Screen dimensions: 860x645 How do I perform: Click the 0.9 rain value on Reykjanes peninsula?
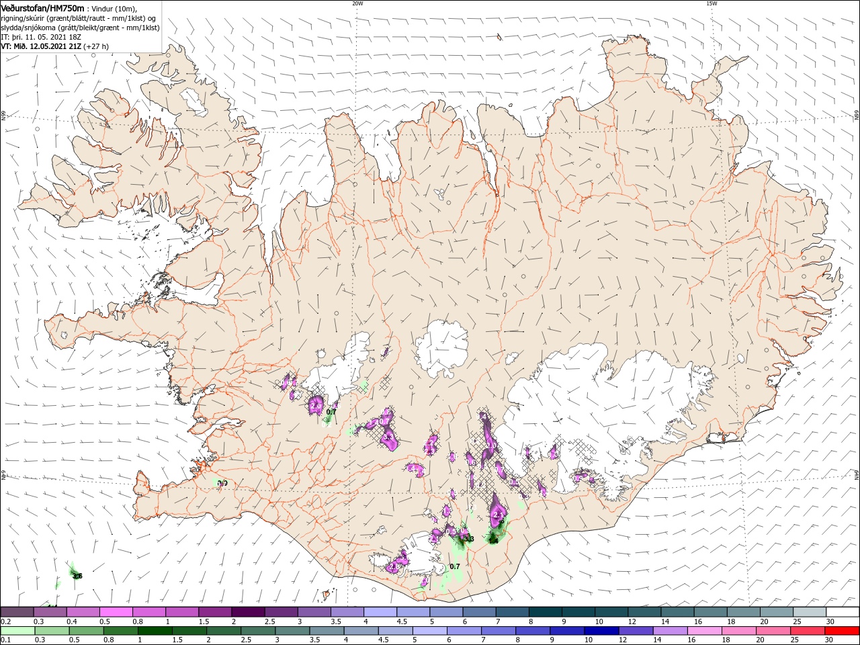click(x=223, y=483)
